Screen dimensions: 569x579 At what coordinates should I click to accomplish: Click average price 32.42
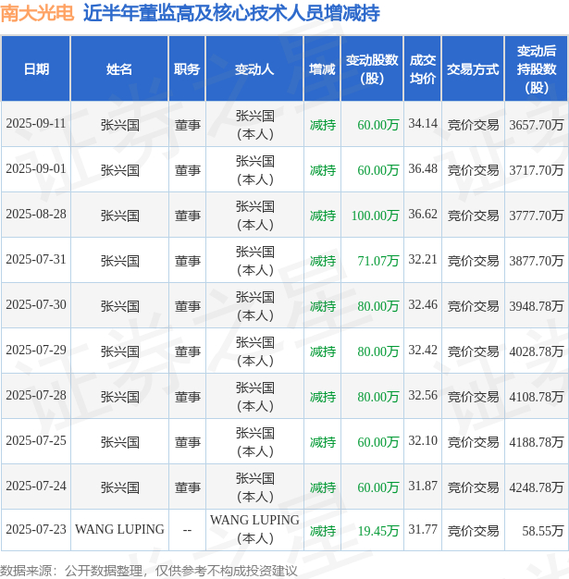click(423, 350)
